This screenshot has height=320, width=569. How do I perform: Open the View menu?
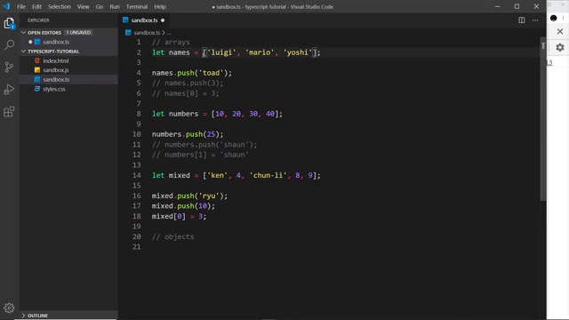[x=83, y=6]
